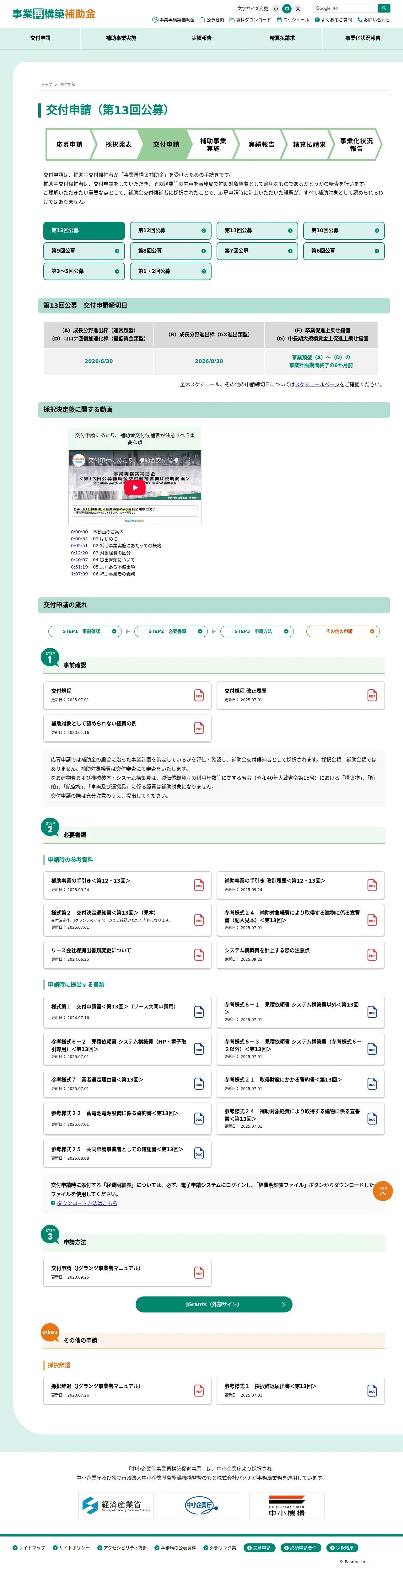The height and width of the screenshot is (1571, 403).
Task: Set text size to 小
Action: pyautogui.click(x=276, y=8)
